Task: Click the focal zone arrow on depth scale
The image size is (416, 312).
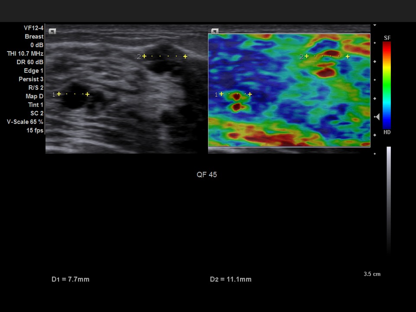Action: pos(377,117)
